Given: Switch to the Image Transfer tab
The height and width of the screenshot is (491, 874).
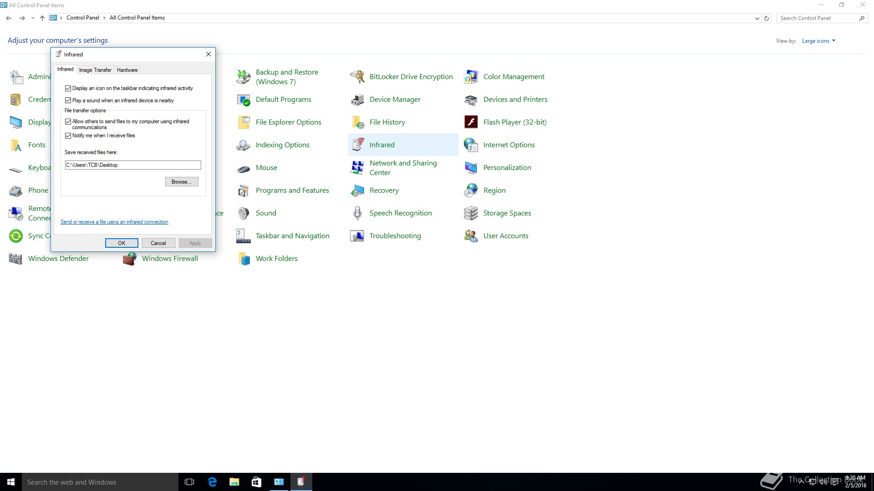Looking at the screenshot, I should click(x=95, y=70).
